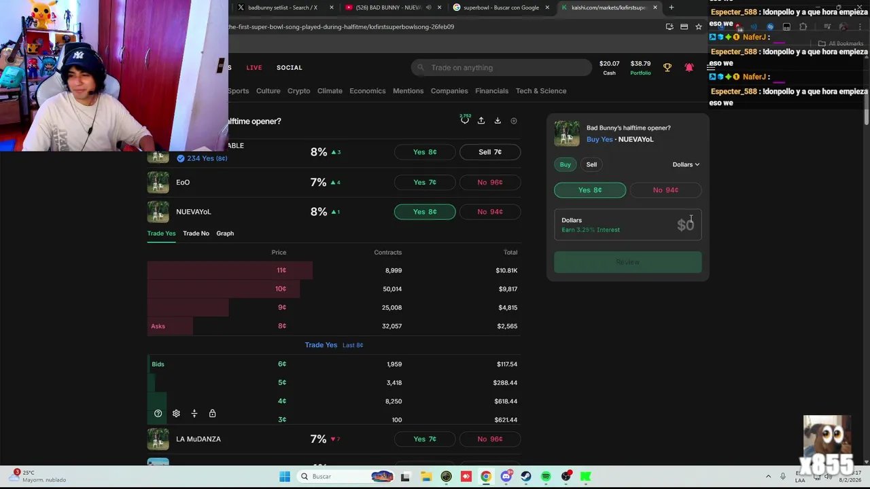Viewport: 870px width, 489px height.
Task: Click the 10¢ ask price row
Action: tap(334, 289)
